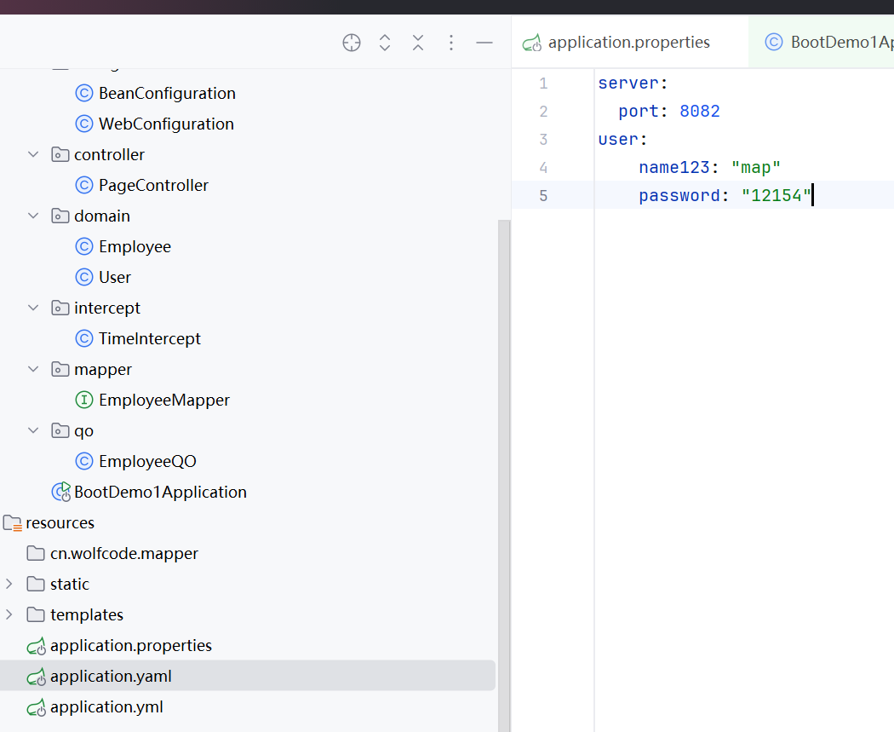Image resolution: width=894 pixels, height=732 pixels.
Task: Select application.yml in the project tree
Action: 106,706
